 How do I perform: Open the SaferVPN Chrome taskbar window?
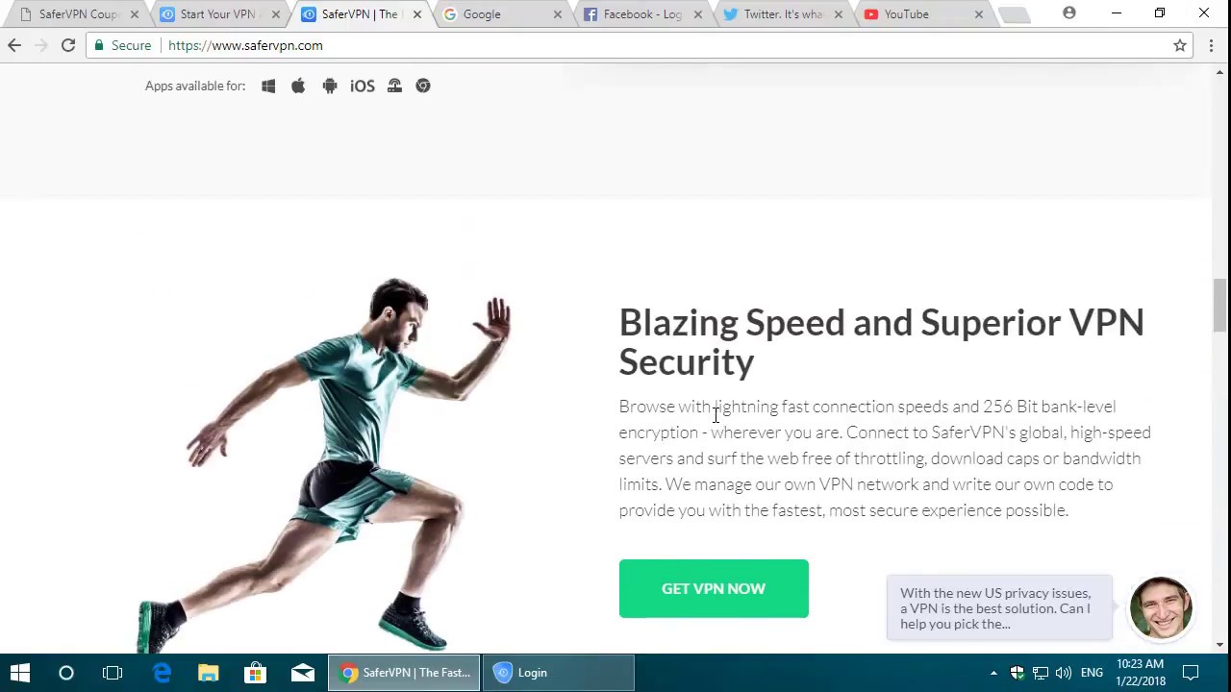click(x=405, y=673)
